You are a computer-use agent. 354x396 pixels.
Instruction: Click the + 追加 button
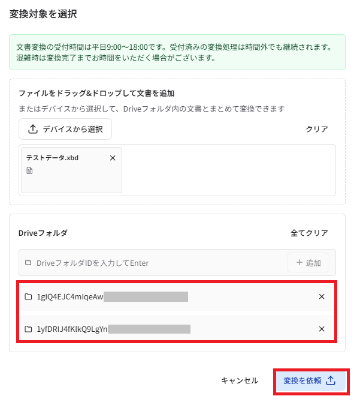coord(308,263)
